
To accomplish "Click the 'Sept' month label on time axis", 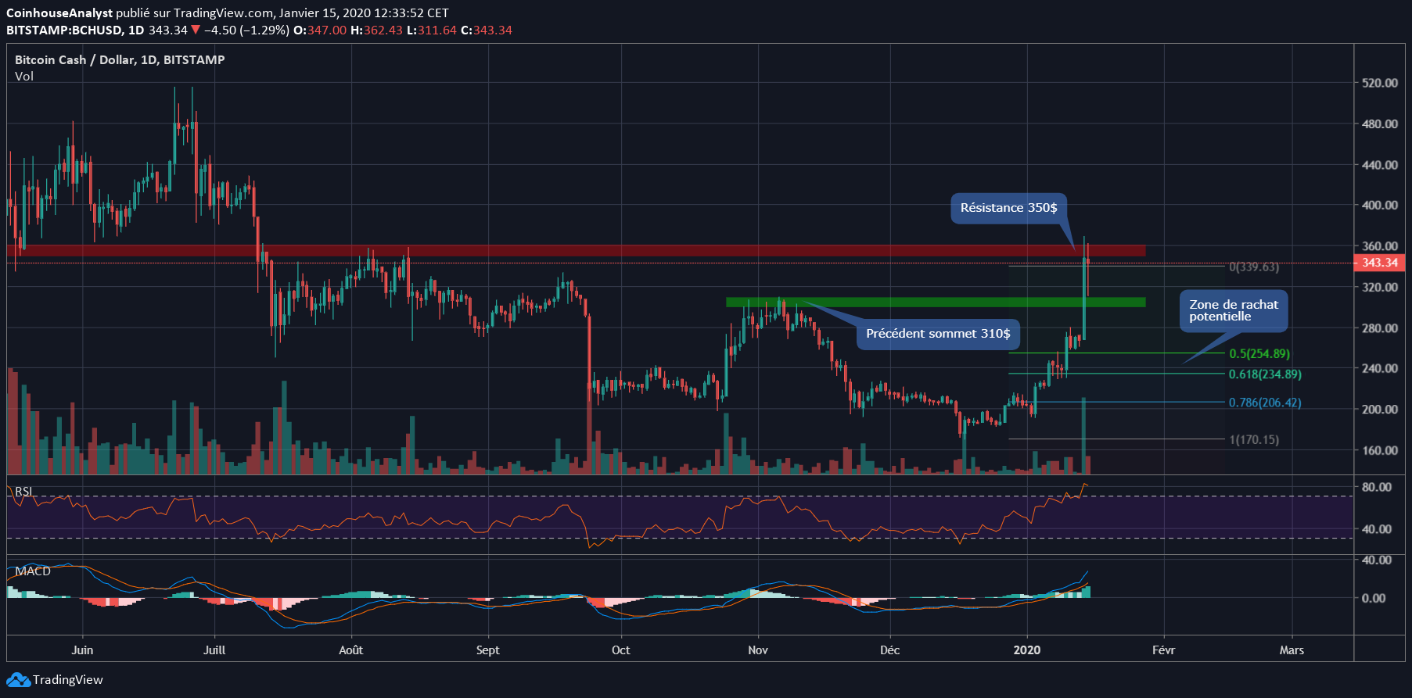I will pyautogui.click(x=488, y=650).
